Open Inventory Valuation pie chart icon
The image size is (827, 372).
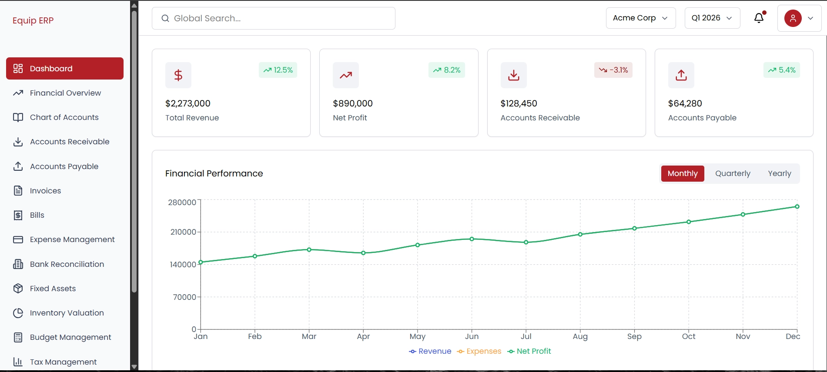[x=18, y=313]
